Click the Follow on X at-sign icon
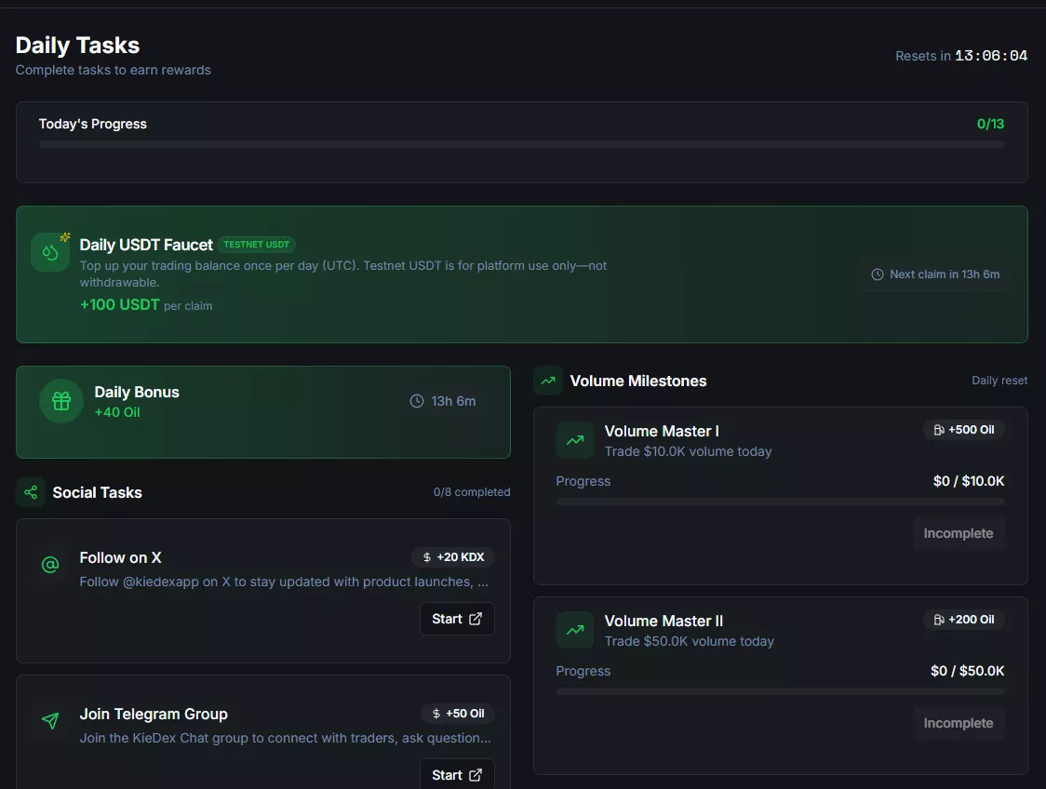 click(50, 565)
